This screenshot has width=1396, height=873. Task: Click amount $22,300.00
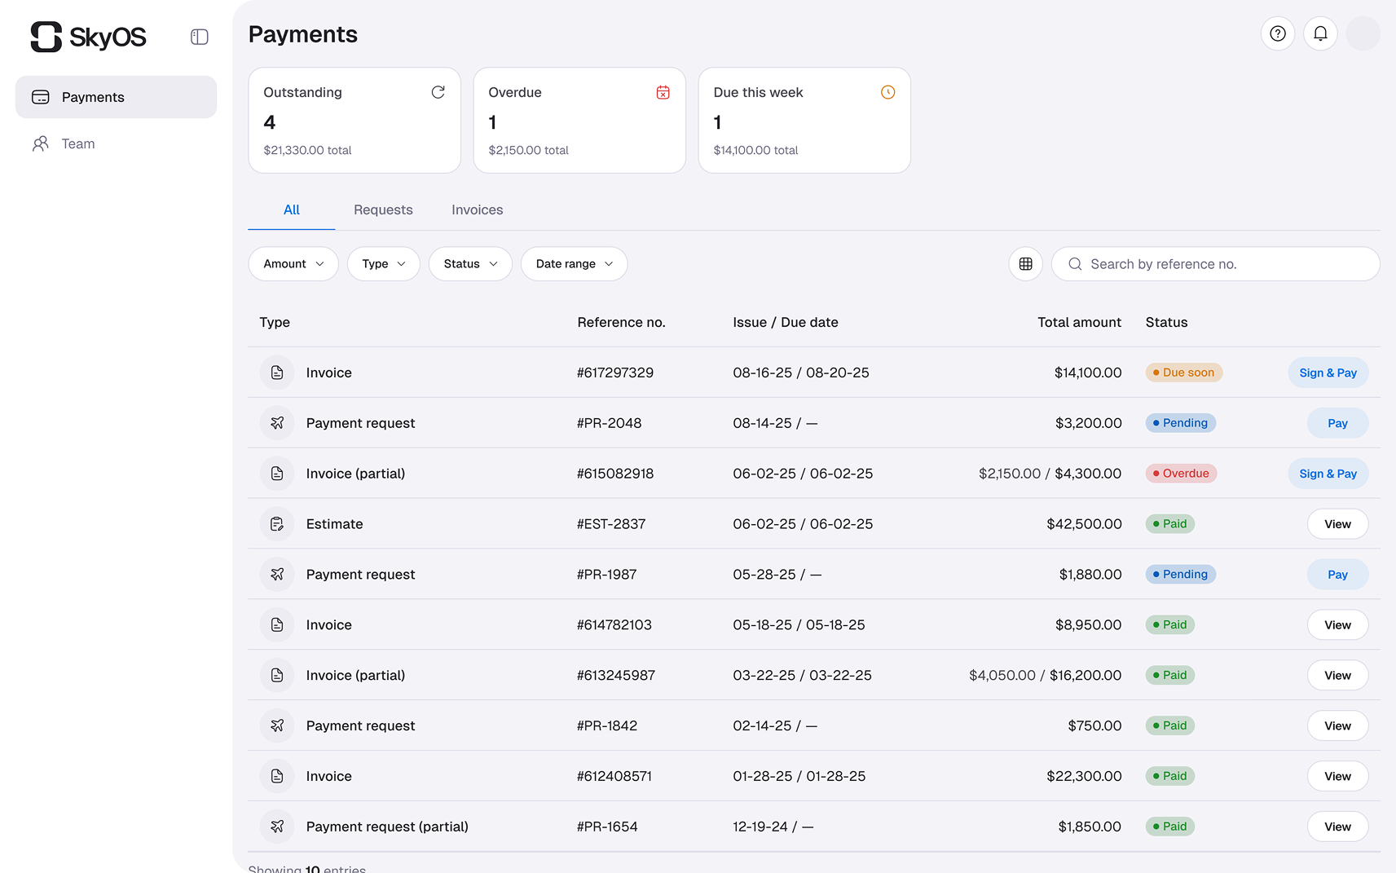click(1084, 776)
